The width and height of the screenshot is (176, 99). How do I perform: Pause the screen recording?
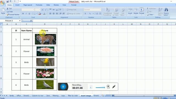(x=63, y=87)
